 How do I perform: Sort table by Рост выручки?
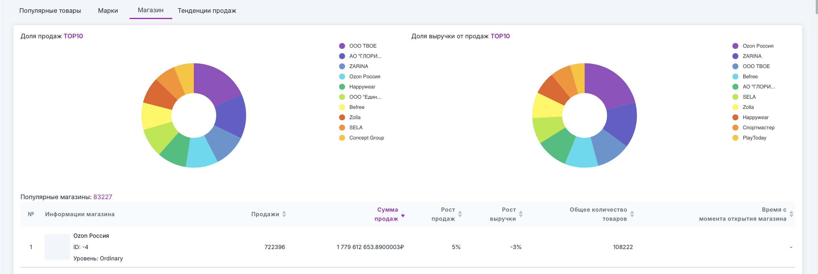(506, 214)
